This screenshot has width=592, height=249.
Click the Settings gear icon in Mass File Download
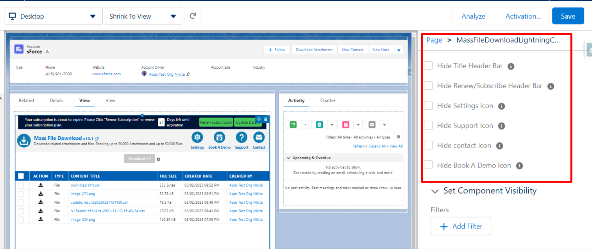[197, 137]
